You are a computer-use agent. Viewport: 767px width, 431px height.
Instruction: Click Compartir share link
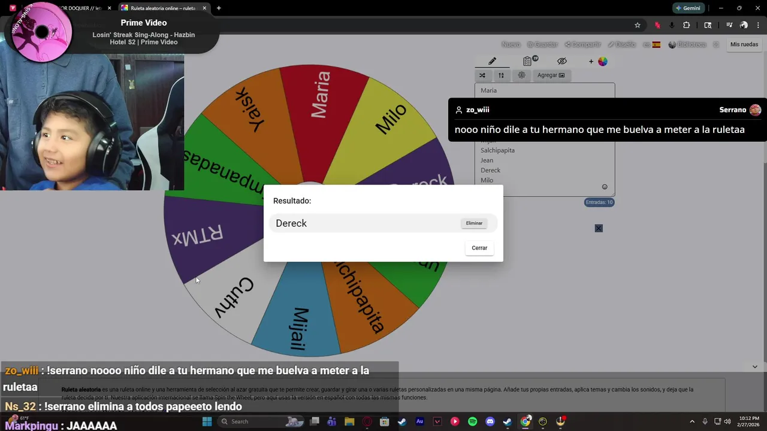[582, 45]
